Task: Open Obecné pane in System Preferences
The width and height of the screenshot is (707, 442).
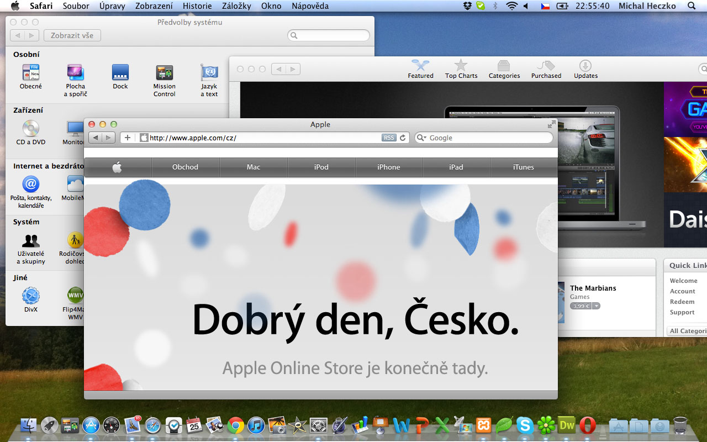Action: [x=31, y=77]
